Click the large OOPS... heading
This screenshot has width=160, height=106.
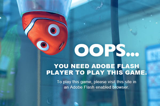107,50
